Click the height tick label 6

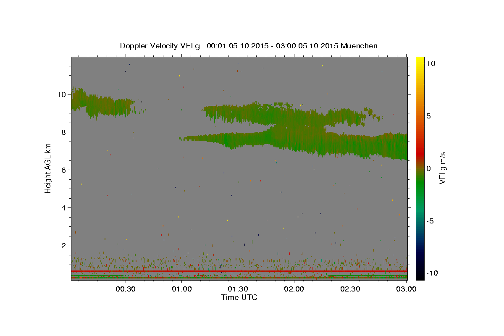click(x=64, y=170)
